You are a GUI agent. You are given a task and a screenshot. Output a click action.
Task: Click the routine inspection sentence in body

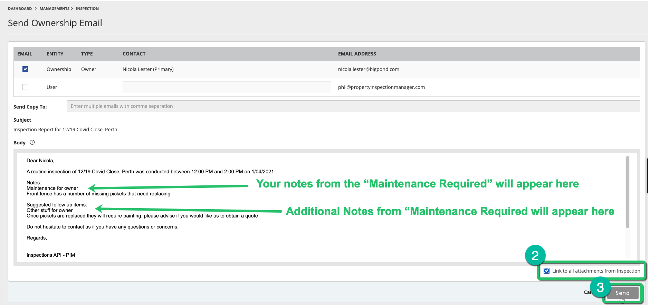click(x=151, y=172)
